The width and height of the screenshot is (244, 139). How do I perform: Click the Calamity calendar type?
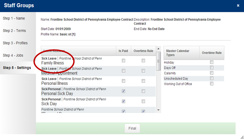coord(170,73)
